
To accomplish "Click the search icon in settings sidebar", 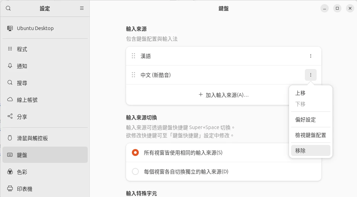I will [x=8, y=8].
